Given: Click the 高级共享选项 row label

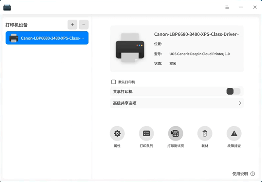Looking at the screenshot, I should [125, 103].
